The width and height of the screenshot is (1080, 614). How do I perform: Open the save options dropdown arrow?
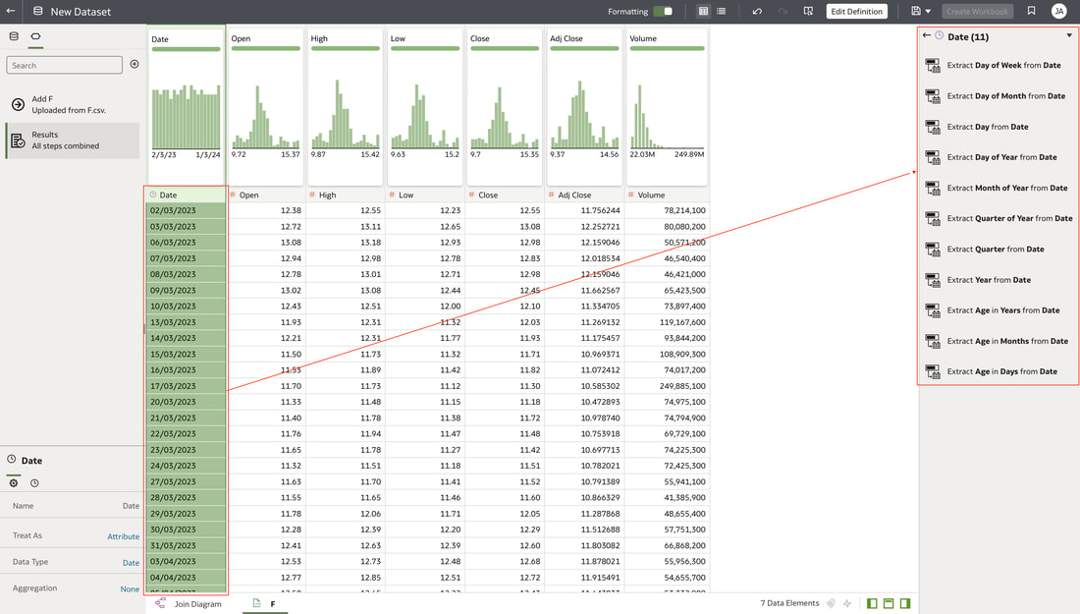928,12
